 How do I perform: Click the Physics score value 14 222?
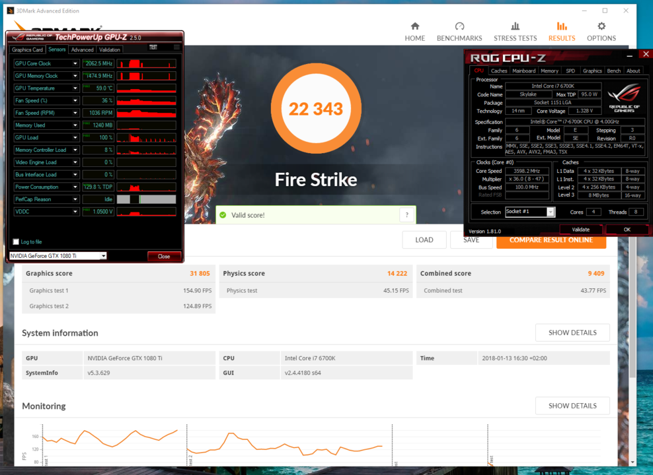(397, 273)
